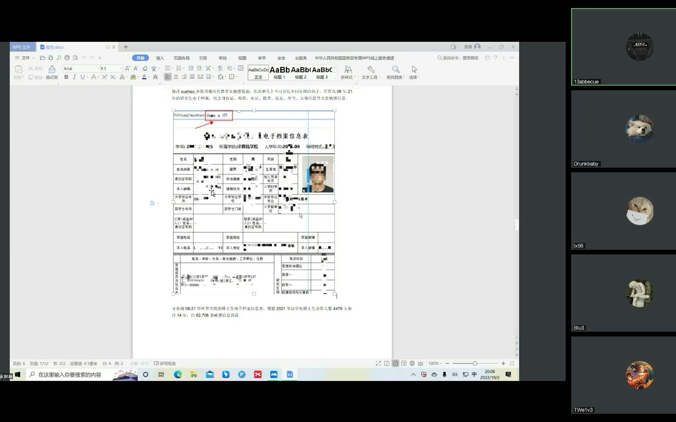Apply right paragraph alignment
The width and height of the screenshot is (676, 422).
(x=184, y=77)
